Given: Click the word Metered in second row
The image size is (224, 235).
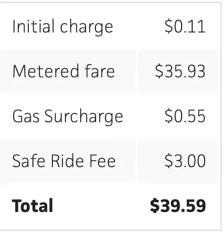Looking at the screenshot, I should 45,71.
